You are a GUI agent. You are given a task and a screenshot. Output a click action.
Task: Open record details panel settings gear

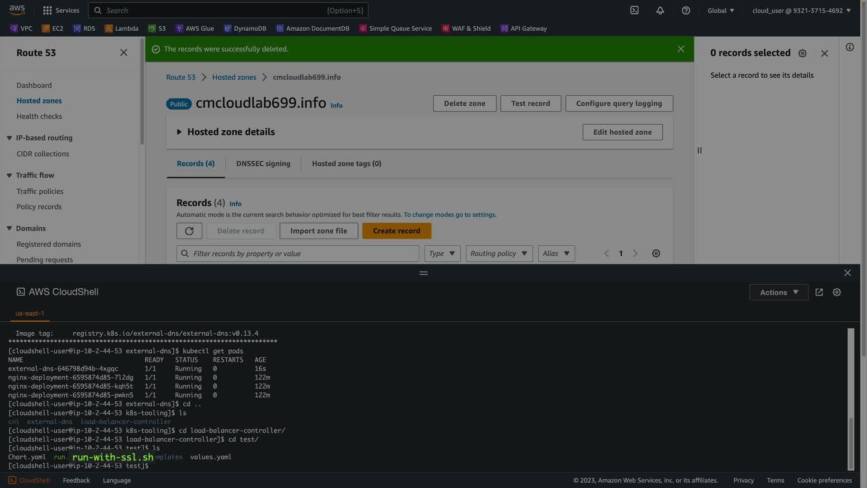pos(802,53)
